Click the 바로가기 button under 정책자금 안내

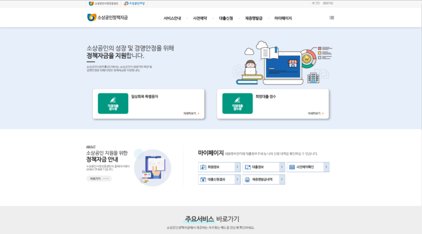pos(99,179)
